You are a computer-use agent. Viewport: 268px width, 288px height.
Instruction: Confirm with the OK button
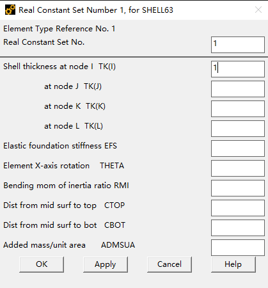tap(42, 264)
